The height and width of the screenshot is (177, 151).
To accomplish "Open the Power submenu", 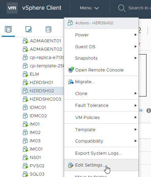I will tap(101, 35).
